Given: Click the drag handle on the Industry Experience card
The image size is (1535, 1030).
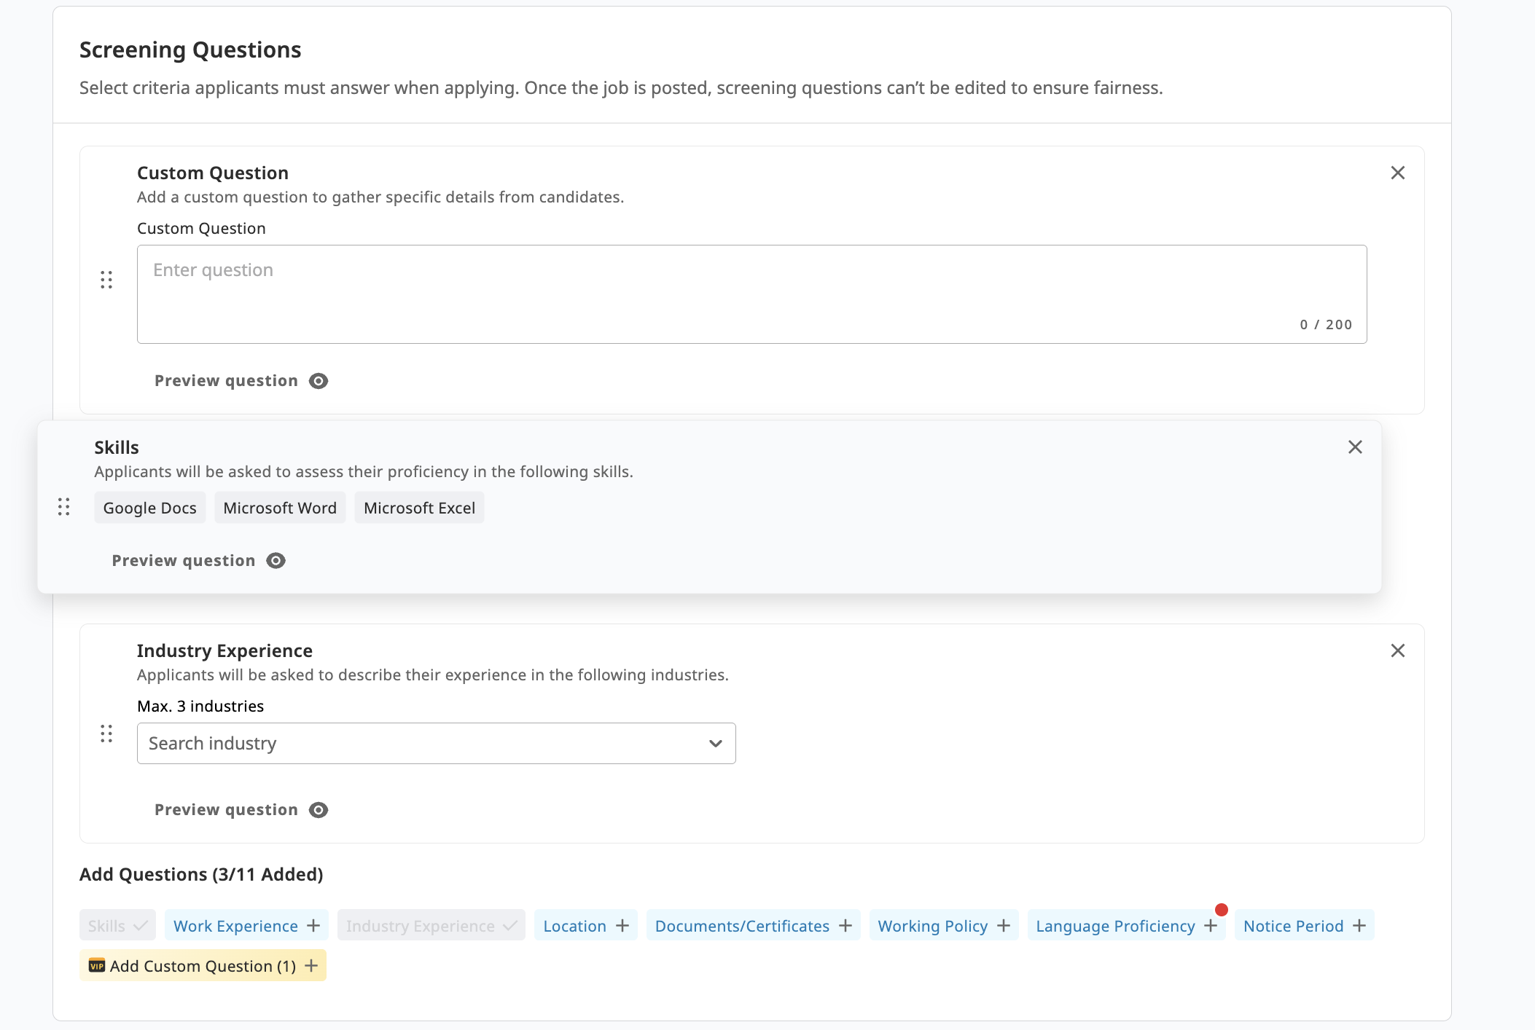Looking at the screenshot, I should [x=106, y=735].
